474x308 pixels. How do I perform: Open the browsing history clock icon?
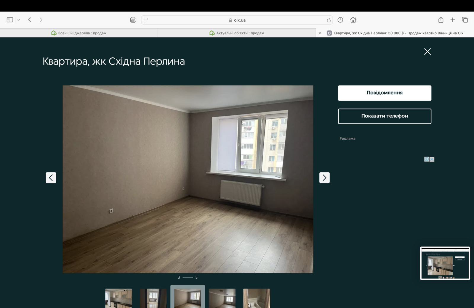[x=340, y=20]
